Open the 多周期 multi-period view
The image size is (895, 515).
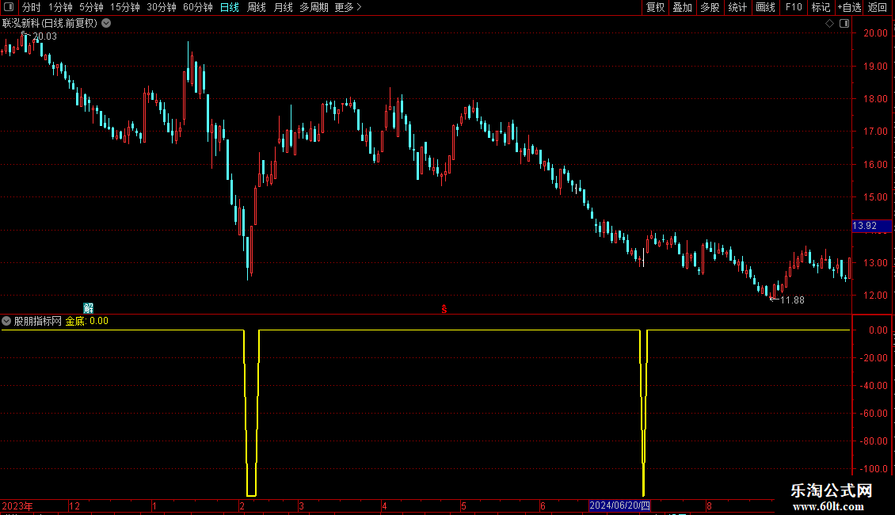(314, 7)
